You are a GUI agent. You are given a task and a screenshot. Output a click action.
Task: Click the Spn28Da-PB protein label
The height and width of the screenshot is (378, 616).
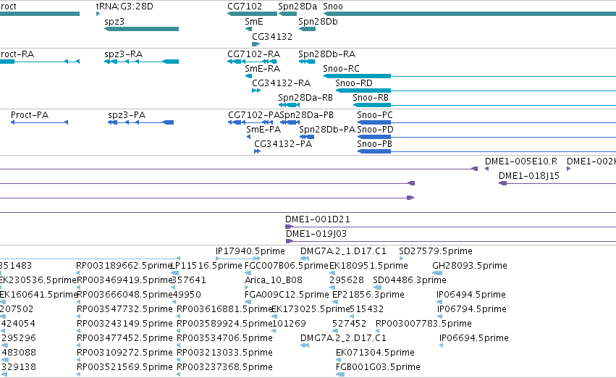pyautogui.click(x=306, y=114)
